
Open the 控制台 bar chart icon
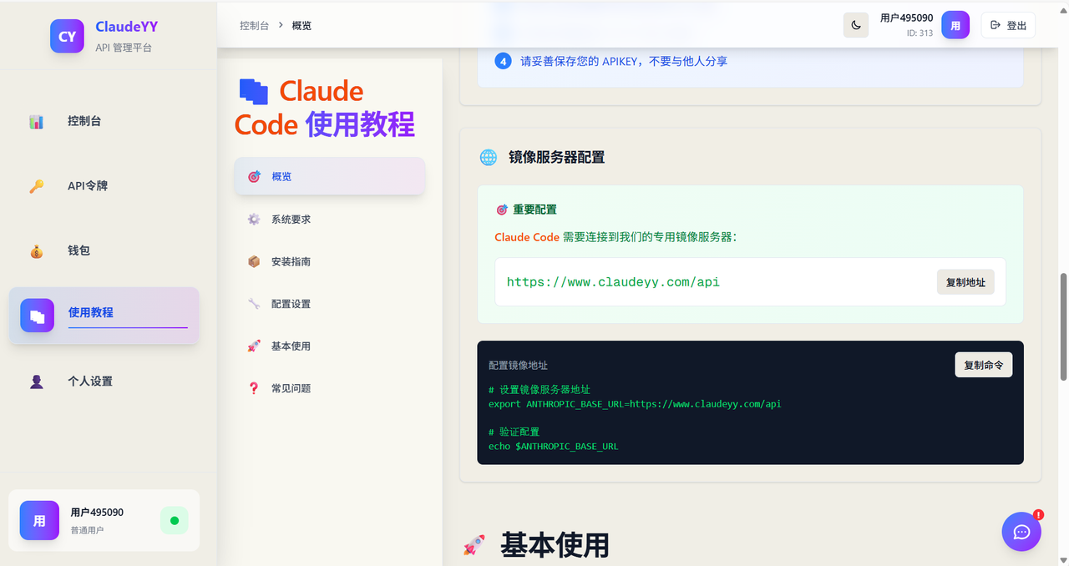click(36, 122)
